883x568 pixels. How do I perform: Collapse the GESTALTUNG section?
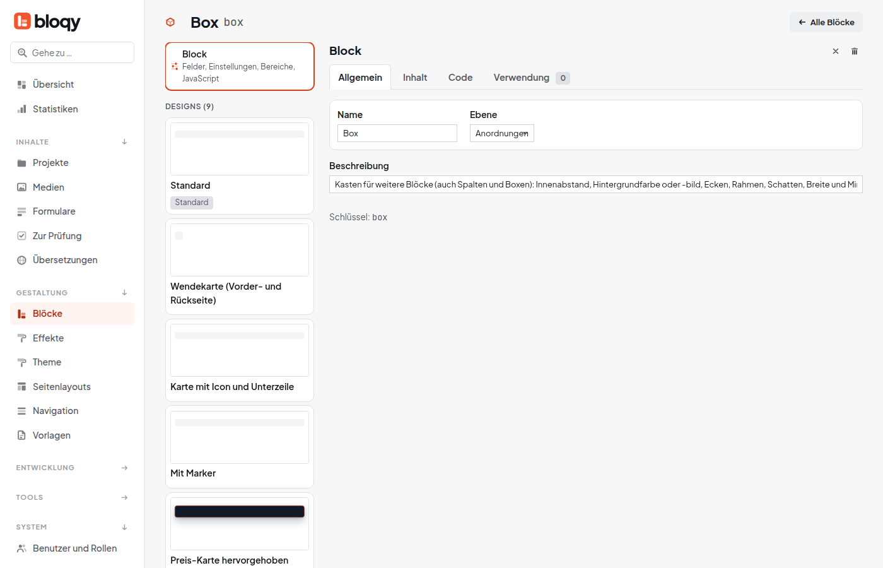(124, 293)
